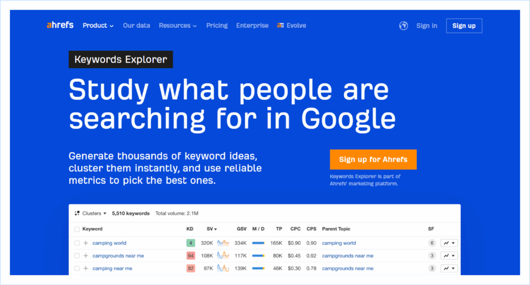Click the Sign in link
This screenshot has width=530, height=285.
pyautogui.click(x=426, y=26)
